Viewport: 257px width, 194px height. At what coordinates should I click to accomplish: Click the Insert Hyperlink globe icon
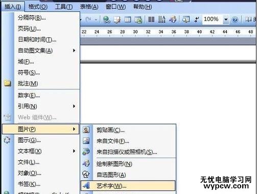[107, 19]
